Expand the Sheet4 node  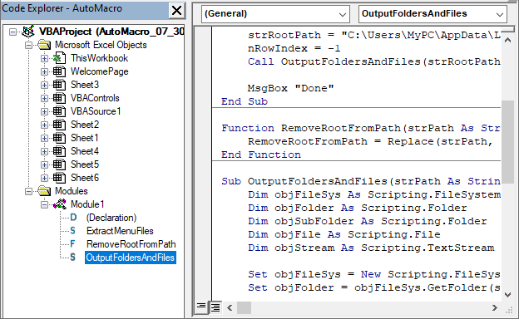point(44,151)
